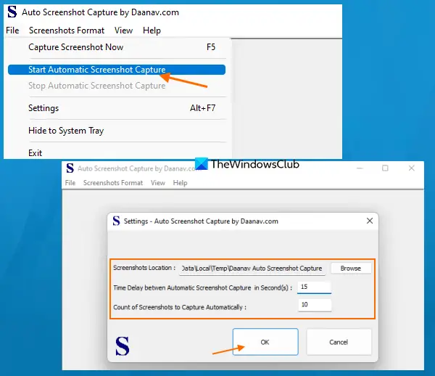Click the S icon in the Settings dialog title bar

coord(116,221)
